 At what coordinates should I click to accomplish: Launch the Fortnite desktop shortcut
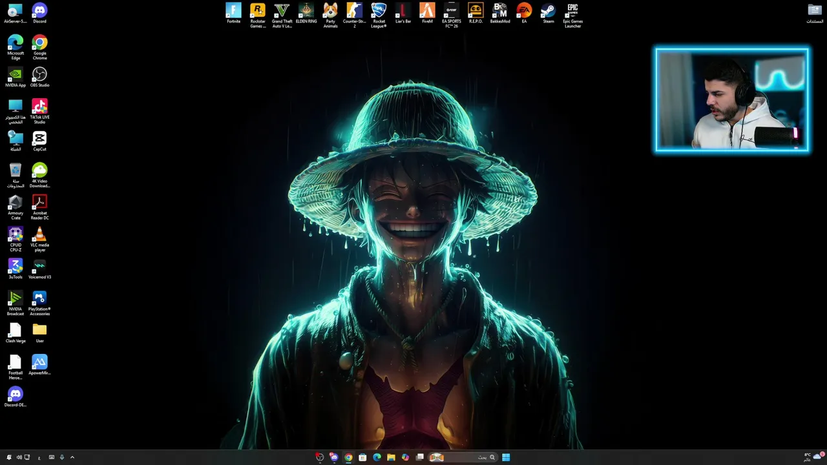pyautogui.click(x=233, y=14)
